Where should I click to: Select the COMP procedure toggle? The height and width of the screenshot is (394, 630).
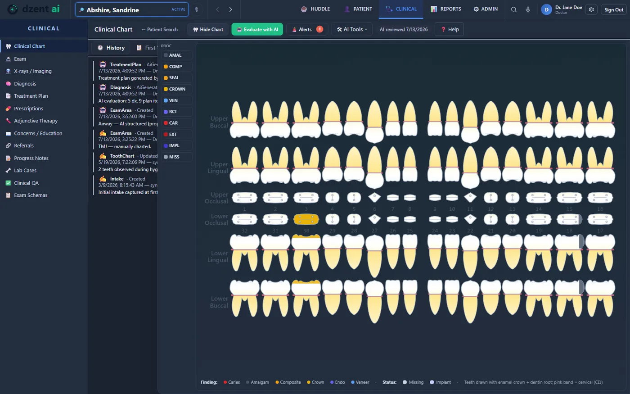(x=177, y=67)
